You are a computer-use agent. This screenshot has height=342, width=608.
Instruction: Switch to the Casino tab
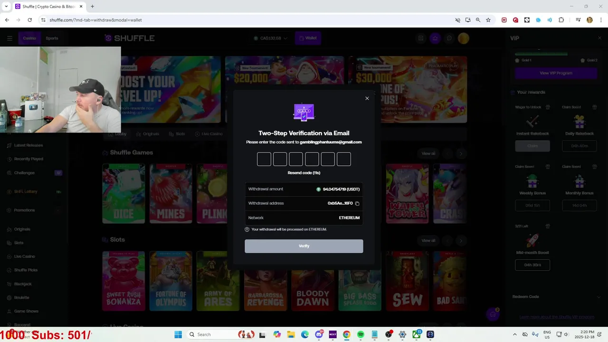(29, 38)
